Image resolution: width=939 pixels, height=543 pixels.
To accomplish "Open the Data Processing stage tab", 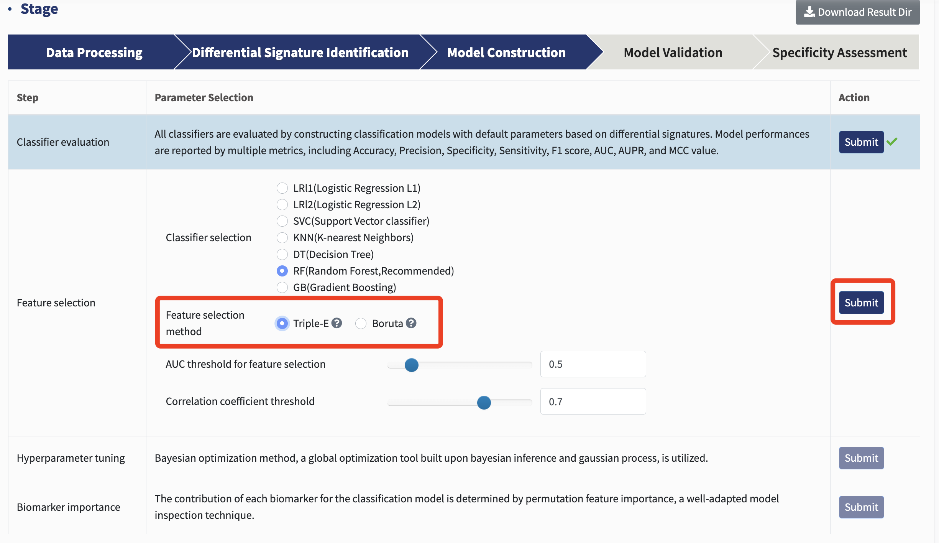I will (x=94, y=52).
